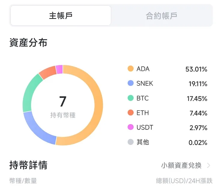Select the orange ADA donut chart segment

pos(98,105)
